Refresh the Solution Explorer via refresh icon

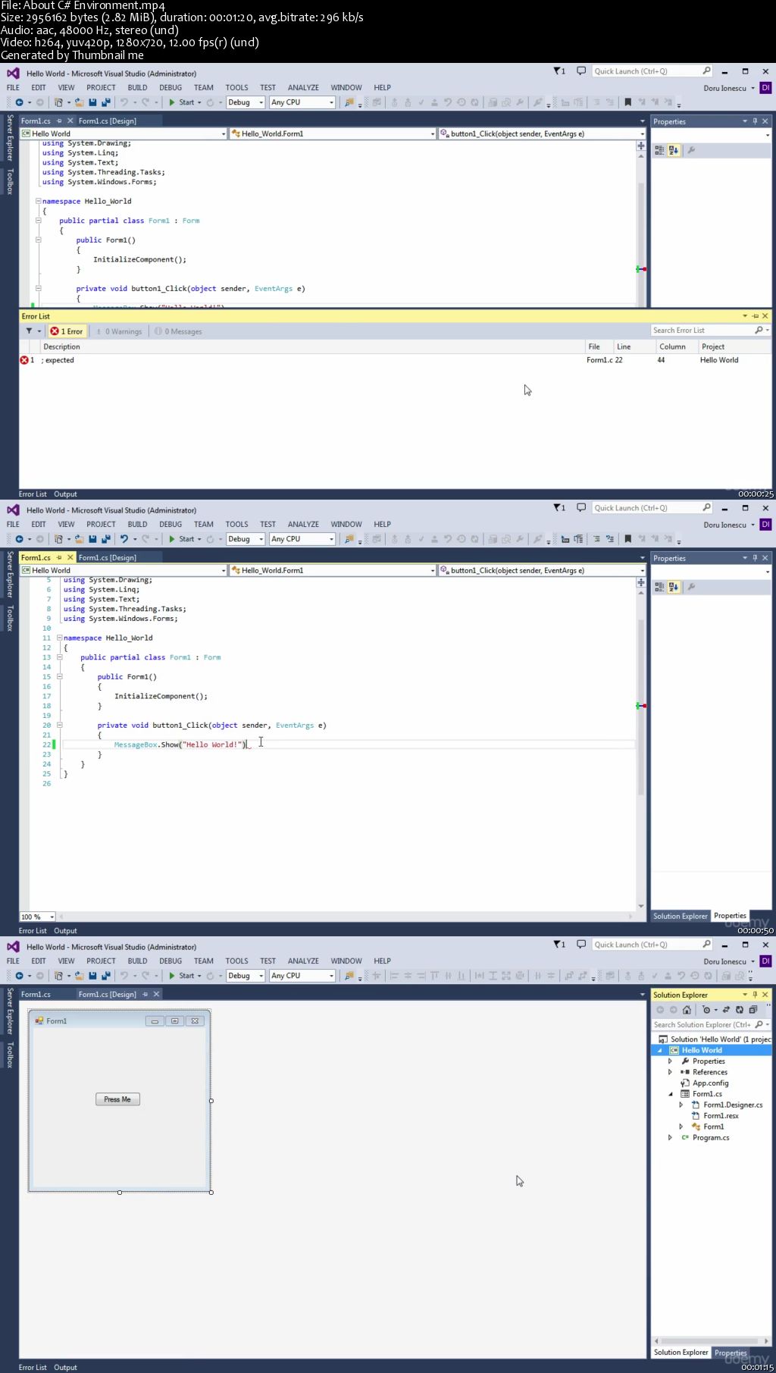tap(740, 1010)
